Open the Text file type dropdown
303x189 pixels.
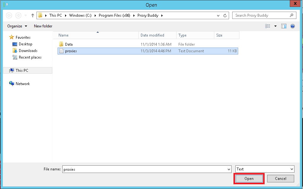tap(265, 169)
